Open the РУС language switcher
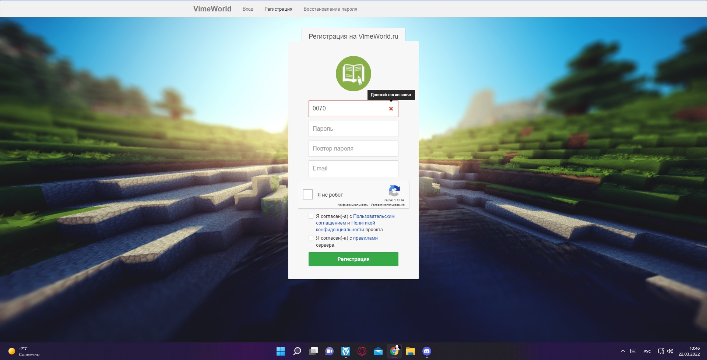Screen dimensions: 707x360 [647, 351]
